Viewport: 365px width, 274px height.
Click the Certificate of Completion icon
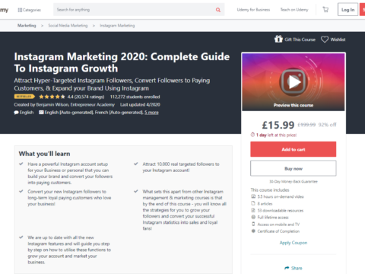(x=253, y=231)
